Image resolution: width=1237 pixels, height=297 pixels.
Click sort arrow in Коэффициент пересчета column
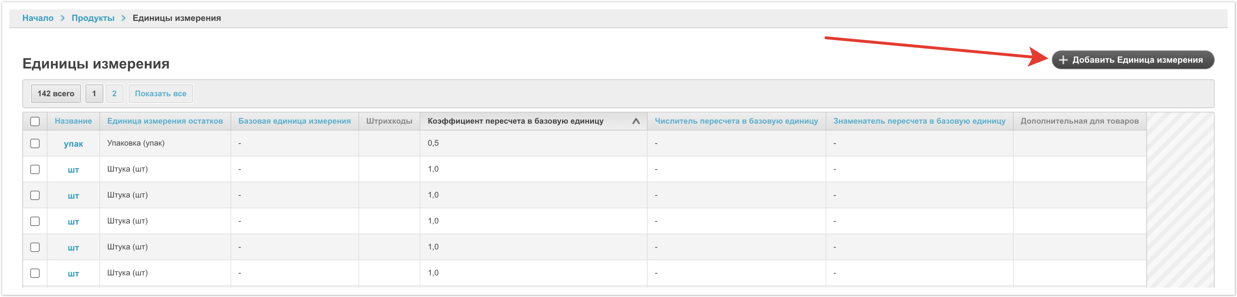click(636, 121)
